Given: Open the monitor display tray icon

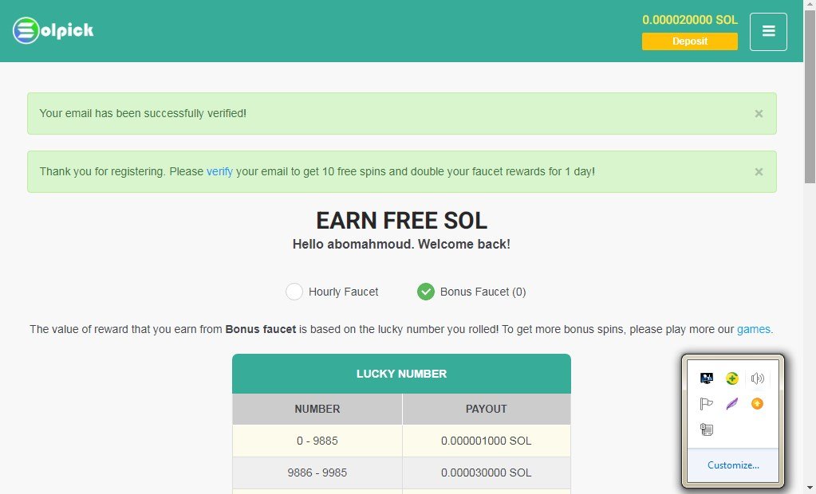Looking at the screenshot, I should point(706,378).
